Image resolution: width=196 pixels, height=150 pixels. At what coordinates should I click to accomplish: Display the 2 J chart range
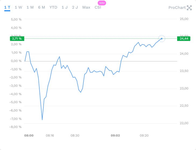coord(75,7)
